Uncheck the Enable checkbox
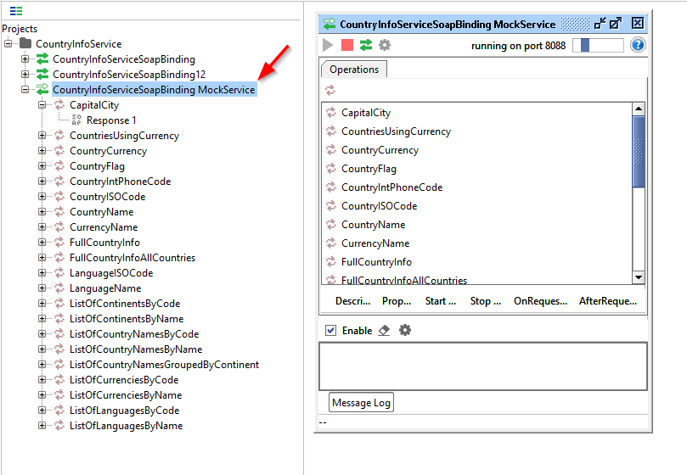The height and width of the screenshot is (475, 687). pyautogui.click(x=331, y=330)
